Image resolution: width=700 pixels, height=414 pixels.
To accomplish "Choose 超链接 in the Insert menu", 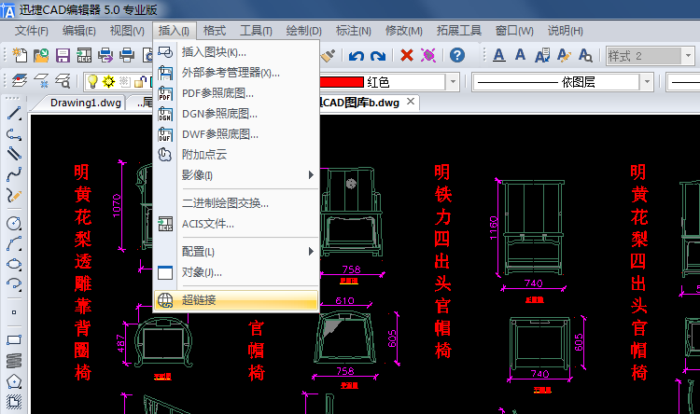I will (237, 300).
